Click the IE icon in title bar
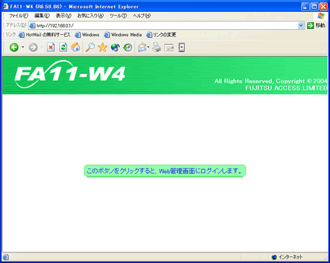The image size is (330, 263). pyautogui.click(x=5, y=7)
